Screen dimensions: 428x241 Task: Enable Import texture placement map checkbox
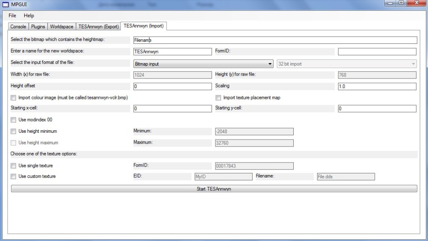coord(218,98)
